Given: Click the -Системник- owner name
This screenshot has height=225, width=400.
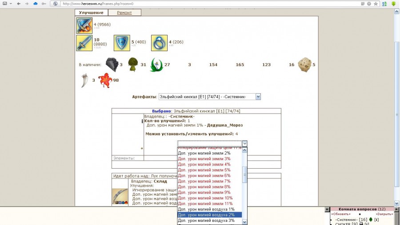Looking at the screenshot, I should (181, 116).
